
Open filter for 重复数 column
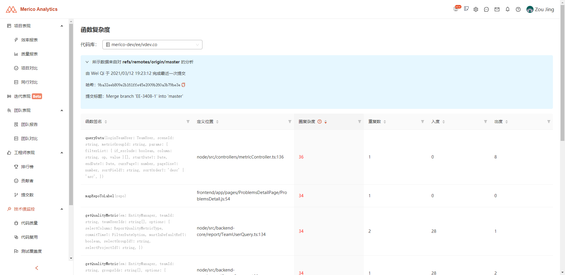423,122
